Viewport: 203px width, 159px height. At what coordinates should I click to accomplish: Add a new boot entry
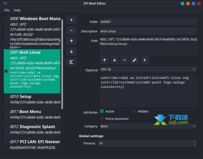point(71,20)
